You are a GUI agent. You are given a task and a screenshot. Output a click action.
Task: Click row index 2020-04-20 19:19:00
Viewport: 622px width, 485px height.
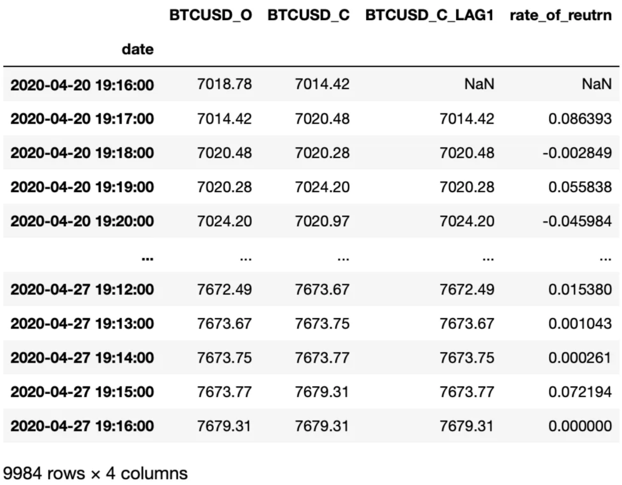[x=82, y=187]
